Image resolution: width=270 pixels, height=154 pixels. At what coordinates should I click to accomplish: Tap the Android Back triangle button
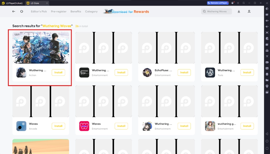267,134
